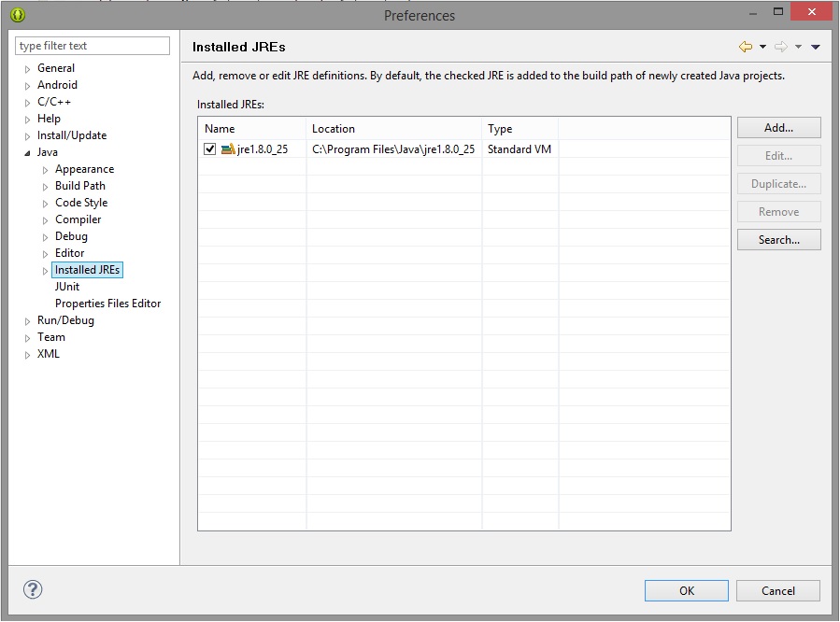Image resolution: width=840 pixels, height=622 pixels.
Task: Click the JRE library icon beside jre1.8.0_25
Action: click(228, 149)
